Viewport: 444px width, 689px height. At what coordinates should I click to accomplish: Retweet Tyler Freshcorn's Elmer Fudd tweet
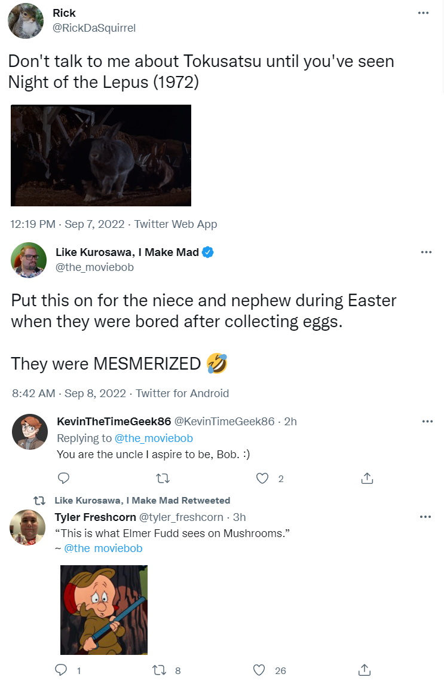[159, 670]
